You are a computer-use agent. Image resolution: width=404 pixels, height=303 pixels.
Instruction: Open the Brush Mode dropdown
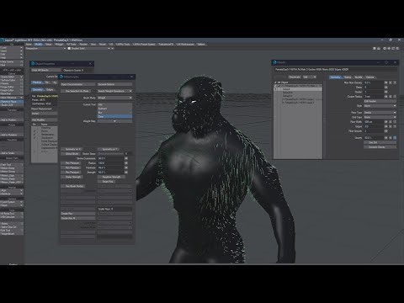tap(114, 98)
